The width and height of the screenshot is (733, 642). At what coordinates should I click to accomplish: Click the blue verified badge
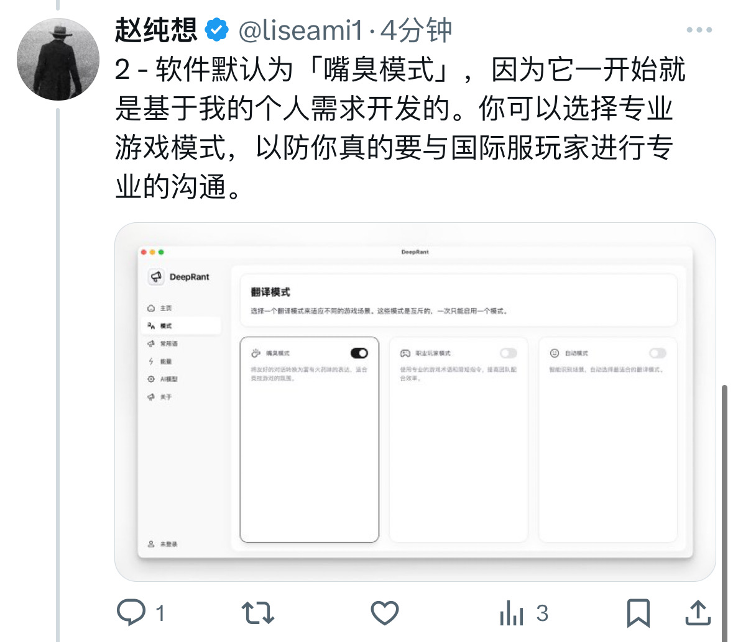(x=217, y=30)
